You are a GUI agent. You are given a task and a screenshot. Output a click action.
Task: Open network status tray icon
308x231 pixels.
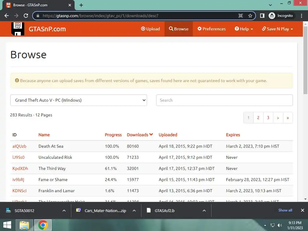[x=273, y=225]
